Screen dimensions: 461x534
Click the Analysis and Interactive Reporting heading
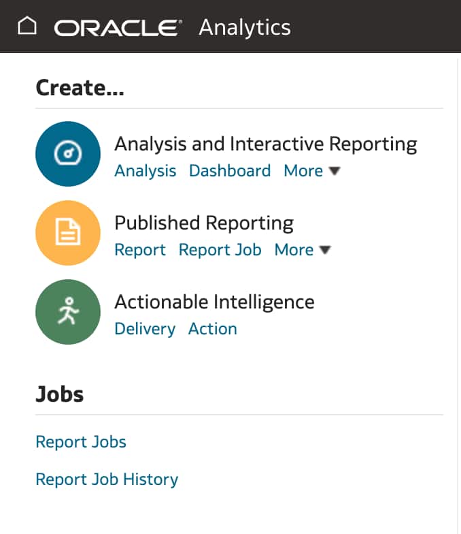266,144
